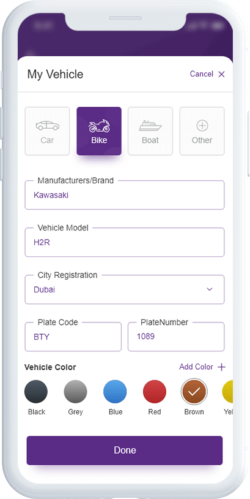250x499 pixels.
Task: Tap the checkmark on the Brown swatch
Action: click(x=194, y=392)
